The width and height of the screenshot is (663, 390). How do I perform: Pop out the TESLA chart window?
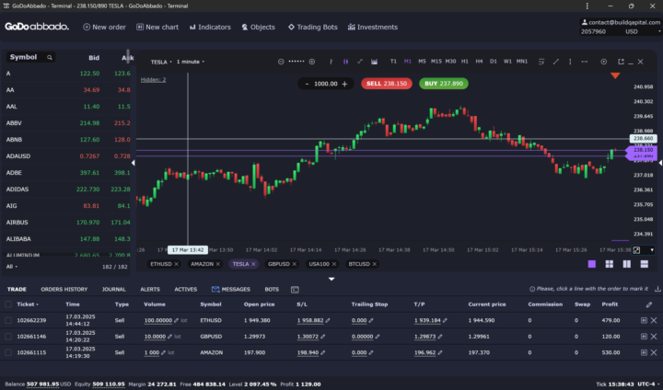(x=621, y=62)
